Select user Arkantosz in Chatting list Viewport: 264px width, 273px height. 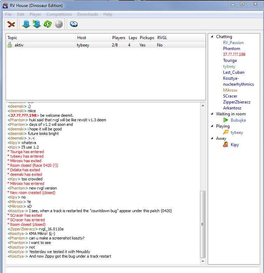(232, 108)
